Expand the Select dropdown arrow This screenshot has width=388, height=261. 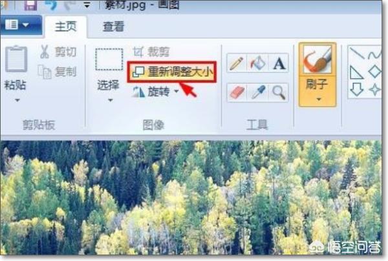point(111,100)
